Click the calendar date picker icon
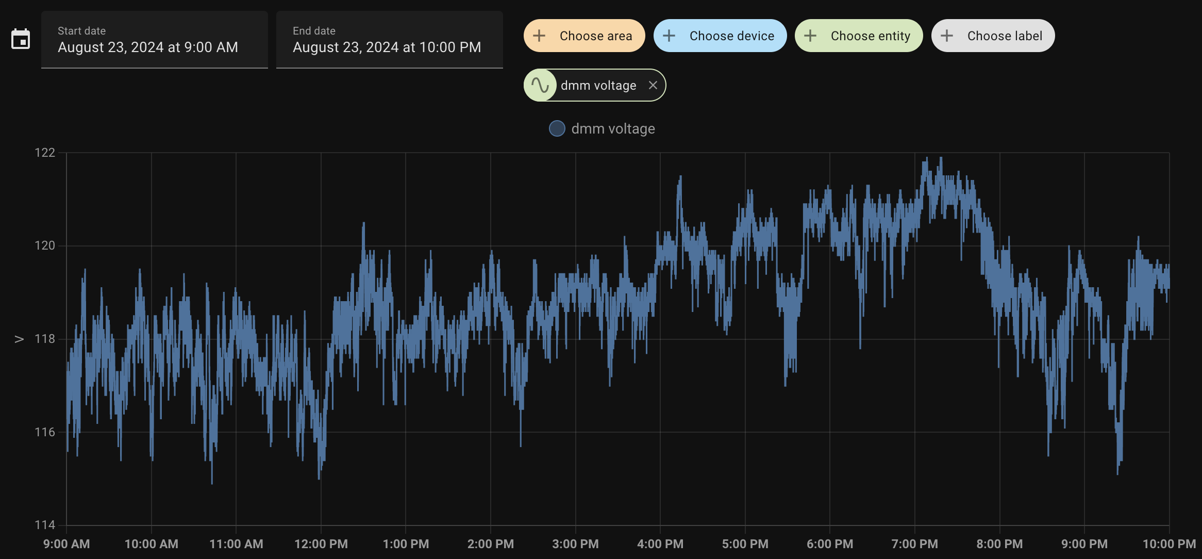The image size is (1202, 559). tap(21, 39)
